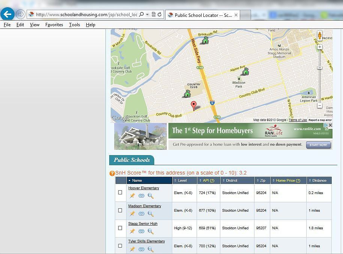This screenshot has height=254, width=343.
Task: Open the Madison Elementary link
Action: [144, 206]
